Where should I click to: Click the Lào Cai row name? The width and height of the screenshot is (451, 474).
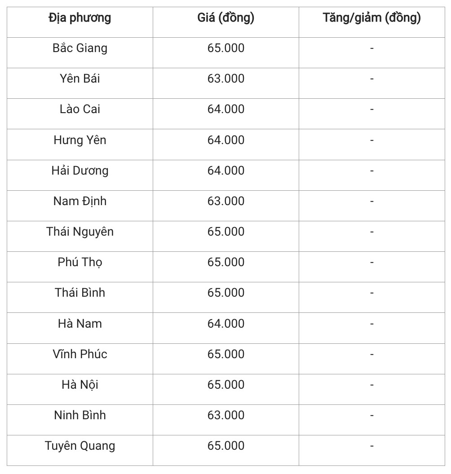coord(80,109)
